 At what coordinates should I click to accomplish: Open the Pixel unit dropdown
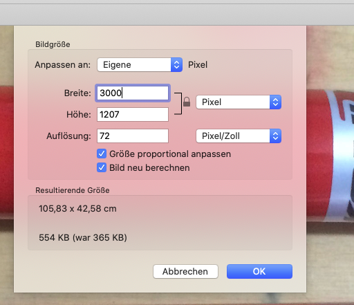(x=239, y=102)
